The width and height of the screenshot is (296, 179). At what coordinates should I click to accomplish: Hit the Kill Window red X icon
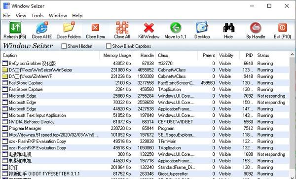pos(149,28)
